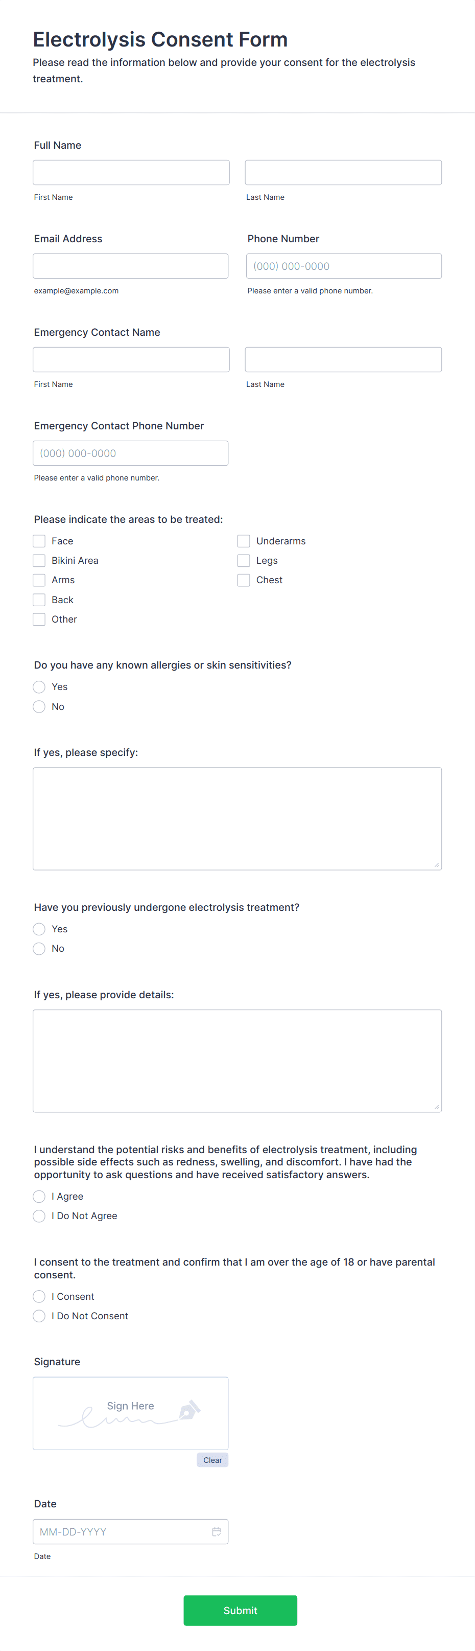
Task: Click the First Name field under Full Name
Action: point(131,172)
